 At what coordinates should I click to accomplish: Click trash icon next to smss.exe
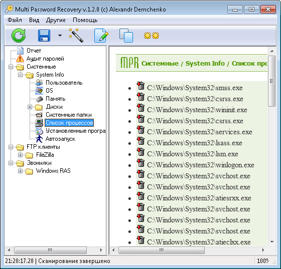pyautogui.click(x=141, y=86)
